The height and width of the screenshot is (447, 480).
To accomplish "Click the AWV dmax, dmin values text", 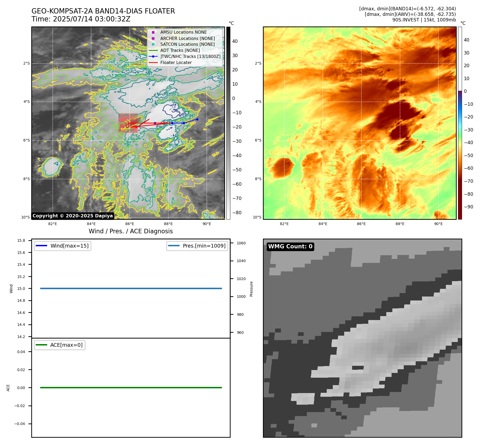I will pyautogui.click(x=410, y=14).
